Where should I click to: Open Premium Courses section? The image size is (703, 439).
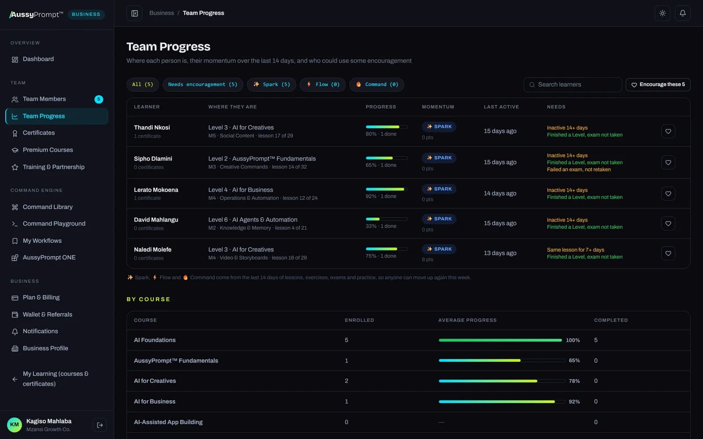coord(57,150)
